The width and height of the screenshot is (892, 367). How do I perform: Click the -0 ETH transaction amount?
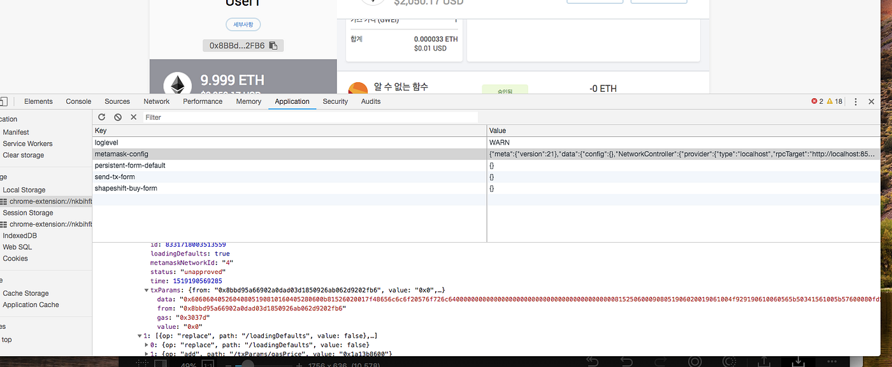click(x=603, y=89)
